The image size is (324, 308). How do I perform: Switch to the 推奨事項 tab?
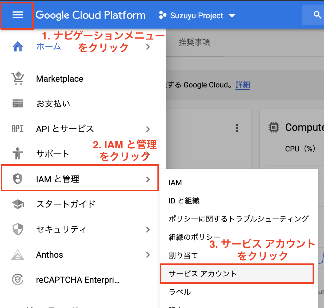194,42
